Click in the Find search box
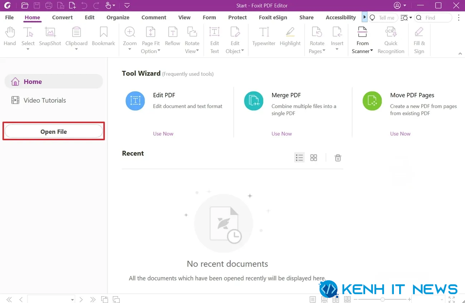Image resolution: width=465 pixels, height=303 pixels. click(x=434, y=18)
